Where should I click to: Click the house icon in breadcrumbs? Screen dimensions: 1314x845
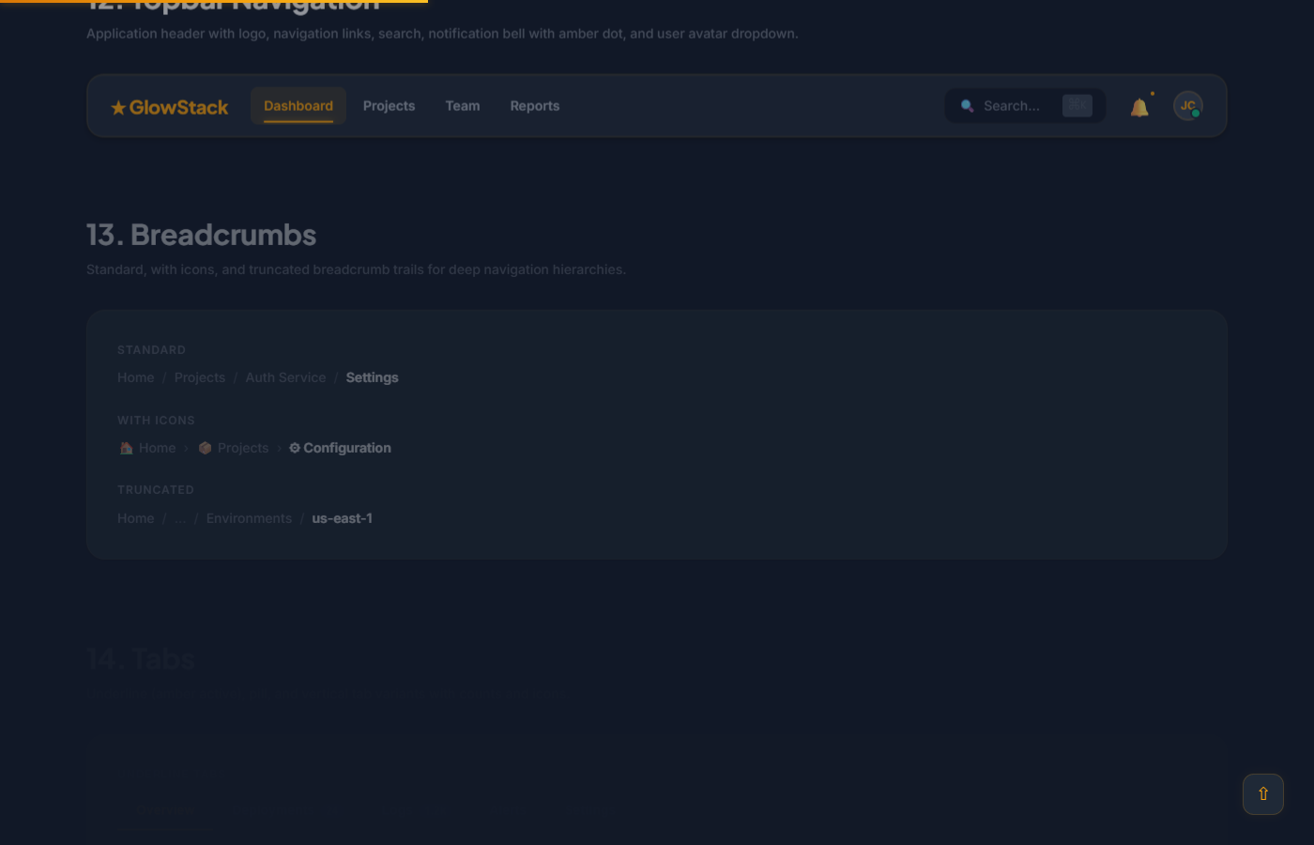pyautogui.click(x=127, y=449)
